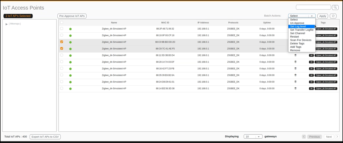Click the Name column header
343x143 pixels.
114,23
